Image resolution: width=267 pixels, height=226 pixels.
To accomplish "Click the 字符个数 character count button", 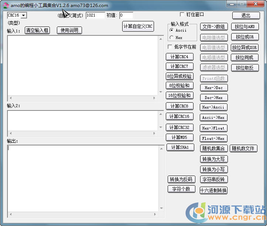I will (181, 189).
